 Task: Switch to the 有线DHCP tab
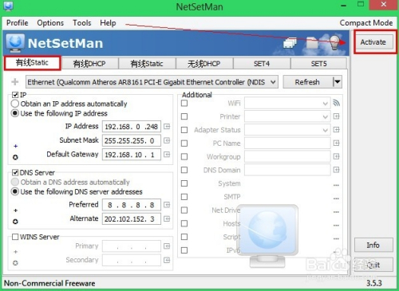[89, 64]
